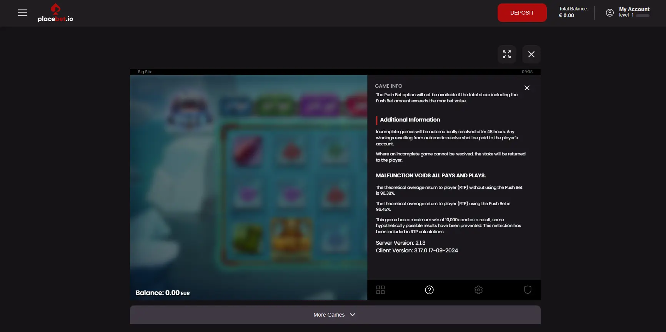Click the More Games chevron arrow
This screenshot has width=666, height=332.
click(x=352, y=315)
